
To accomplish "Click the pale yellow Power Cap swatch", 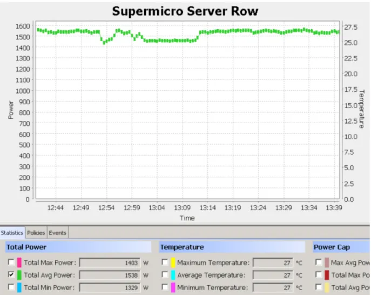I will click(327, 287).
